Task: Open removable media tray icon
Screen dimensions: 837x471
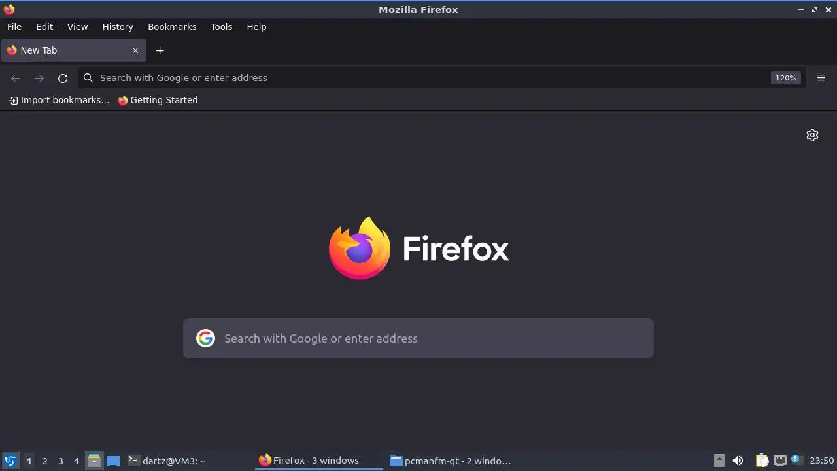Action: tap(719, 461)
